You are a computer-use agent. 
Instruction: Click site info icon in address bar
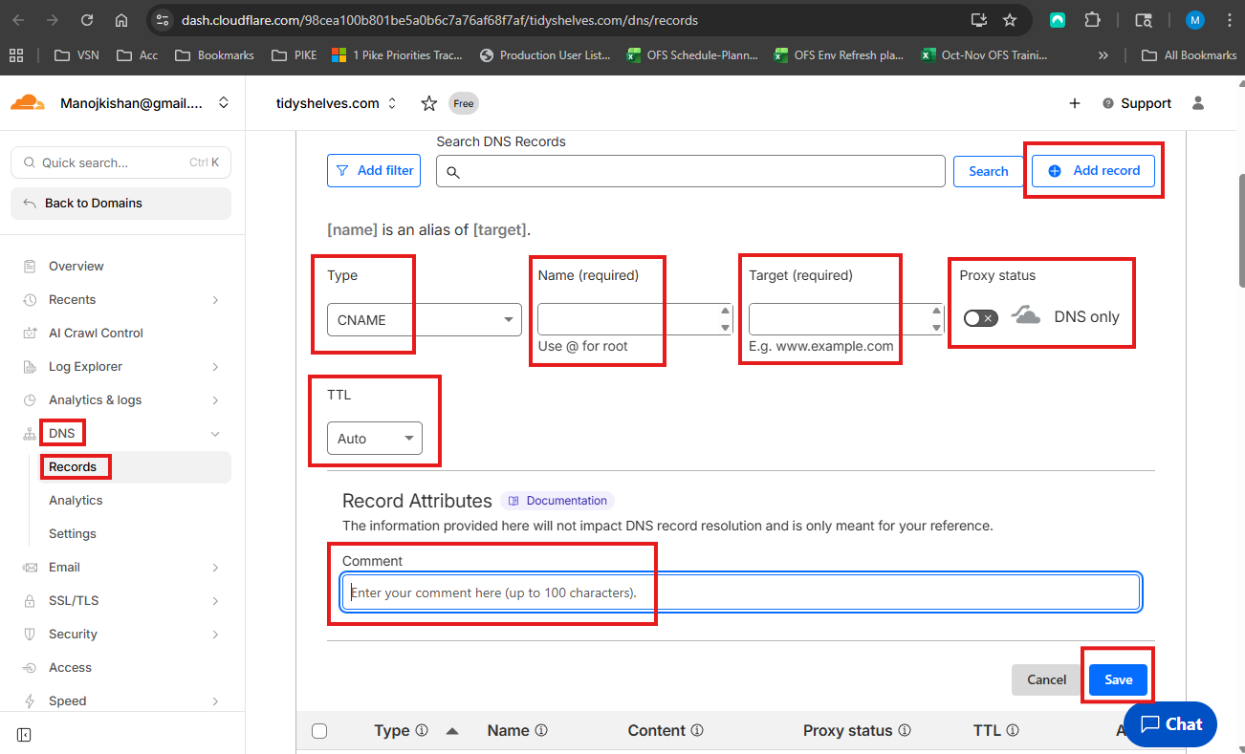162,20
